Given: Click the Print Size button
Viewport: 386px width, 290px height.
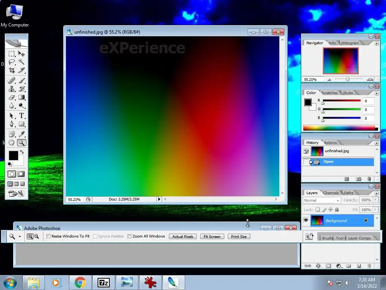Looking at the screenshot, I should click(x=239, y=236).
